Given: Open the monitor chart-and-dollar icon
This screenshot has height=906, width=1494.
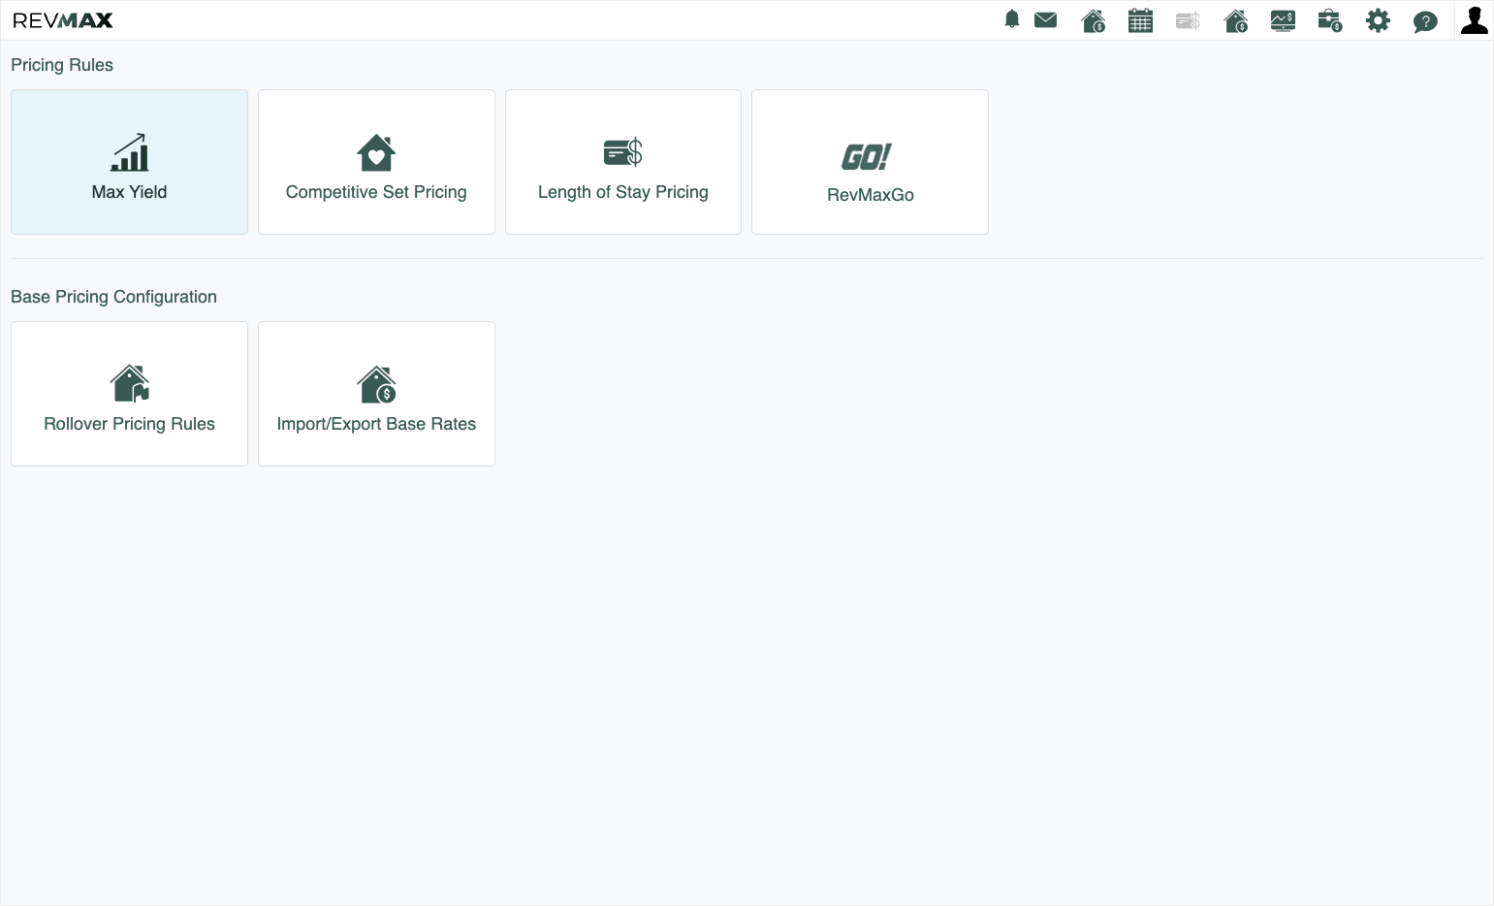Looking at the screenshot, I should click(x=1283, y=20).
